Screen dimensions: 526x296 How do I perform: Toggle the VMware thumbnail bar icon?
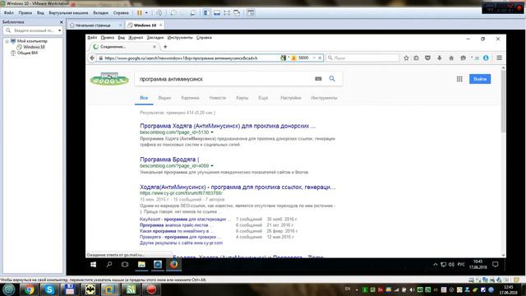tap(217, 13)
